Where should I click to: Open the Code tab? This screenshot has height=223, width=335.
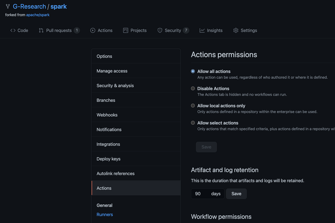19,30
